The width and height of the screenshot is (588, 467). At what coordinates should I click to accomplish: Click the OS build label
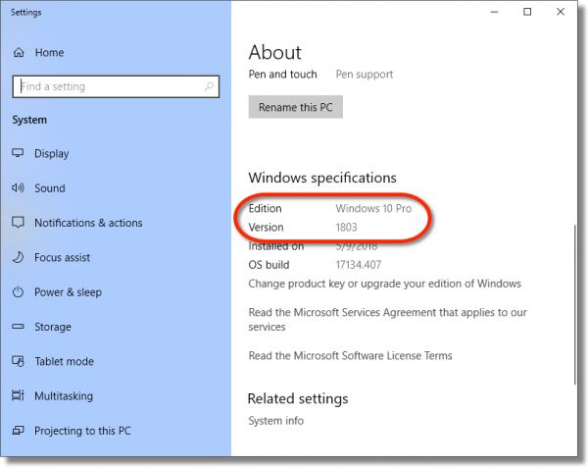(x=269, y=265)
